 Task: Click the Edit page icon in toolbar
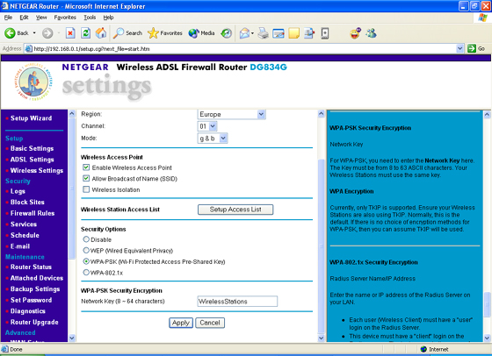click(279, 32)
